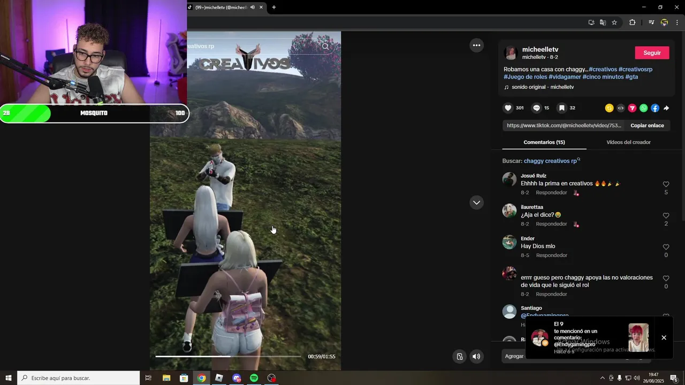Viewport: 685px width, 385px height.
Task: Close the micheelletv browser tab
Action: 262,7
